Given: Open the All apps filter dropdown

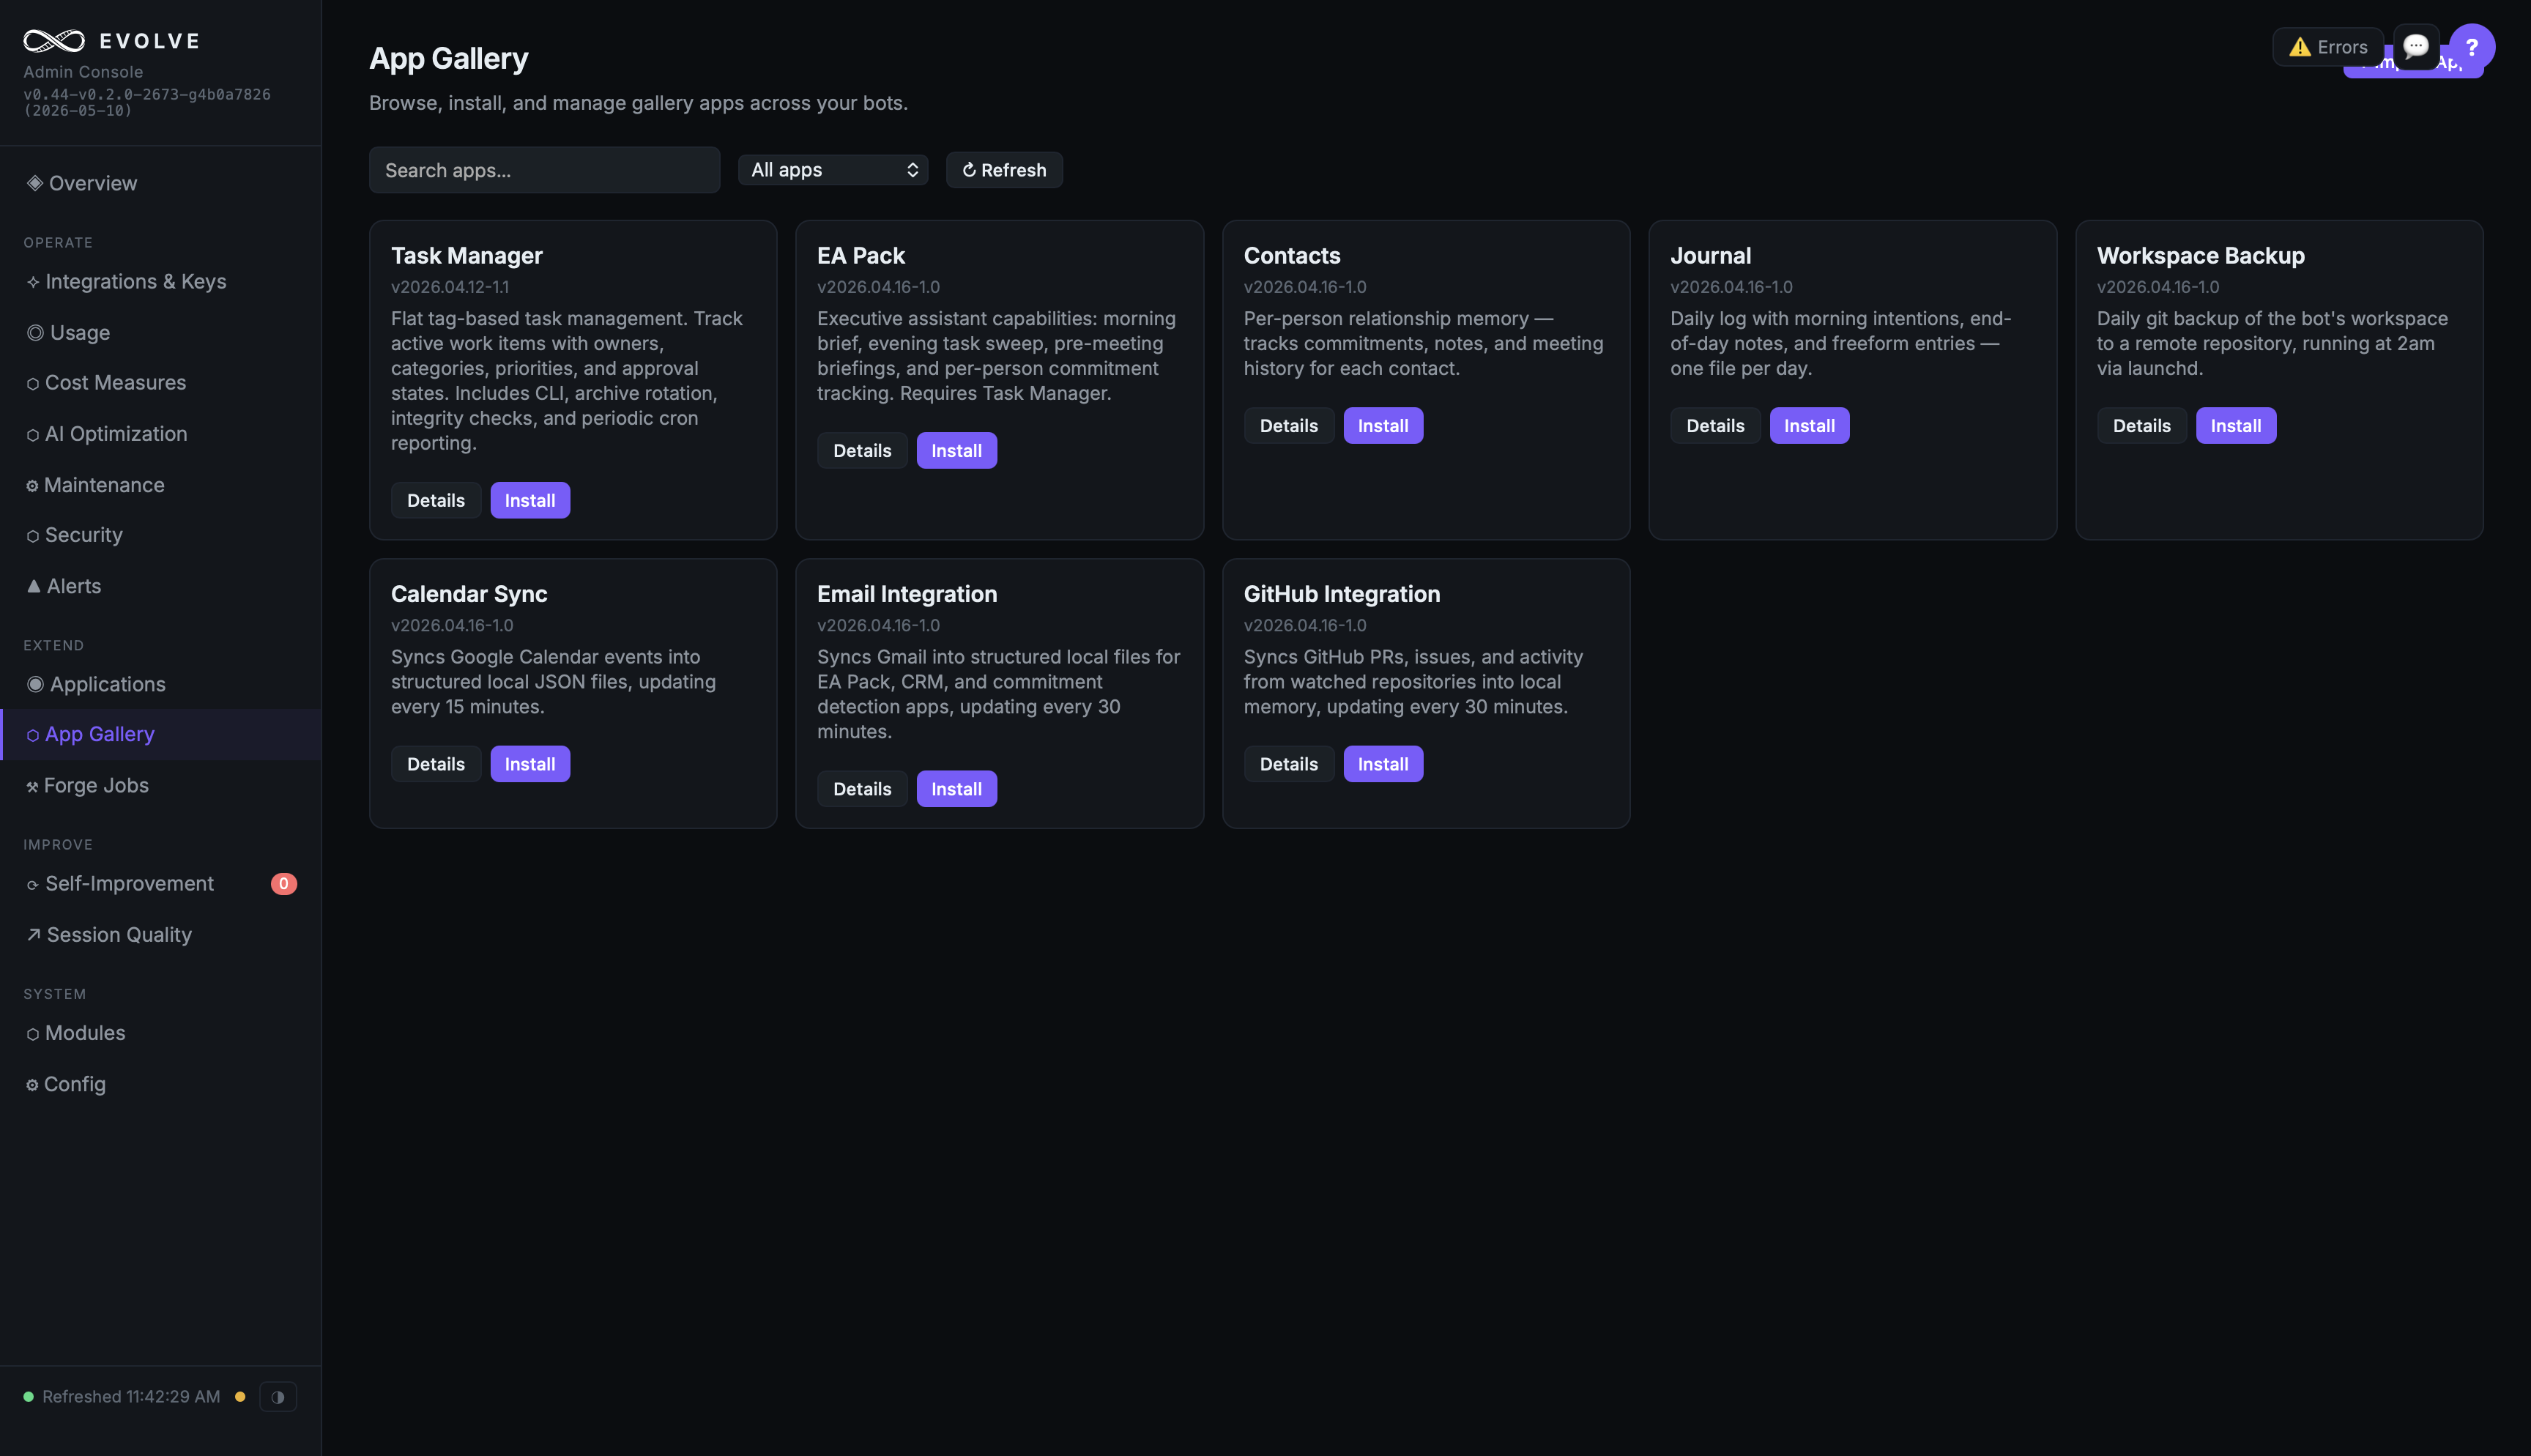Looking at the screenshot, I should click(833, 170).
